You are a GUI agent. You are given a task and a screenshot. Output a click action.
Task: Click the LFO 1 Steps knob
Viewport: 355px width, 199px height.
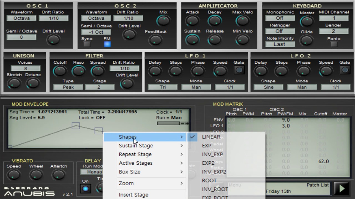point(176,71)
